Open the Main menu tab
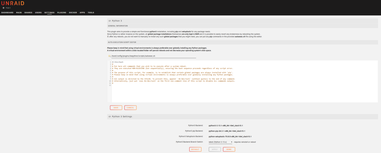The height and width of the screenshot is (153, 381). [x=19, y=13]
